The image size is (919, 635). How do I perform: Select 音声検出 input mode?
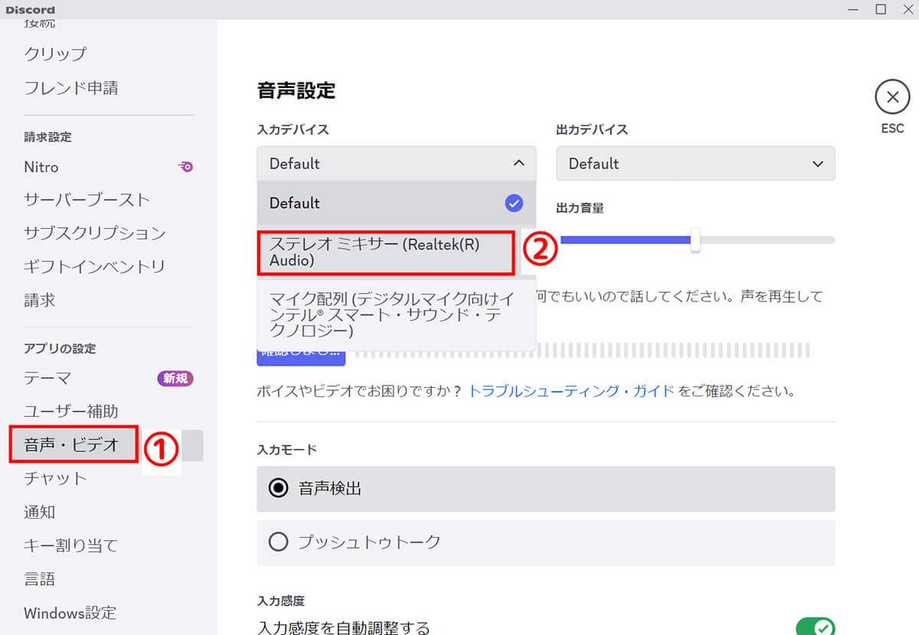[x=545, y=488]
